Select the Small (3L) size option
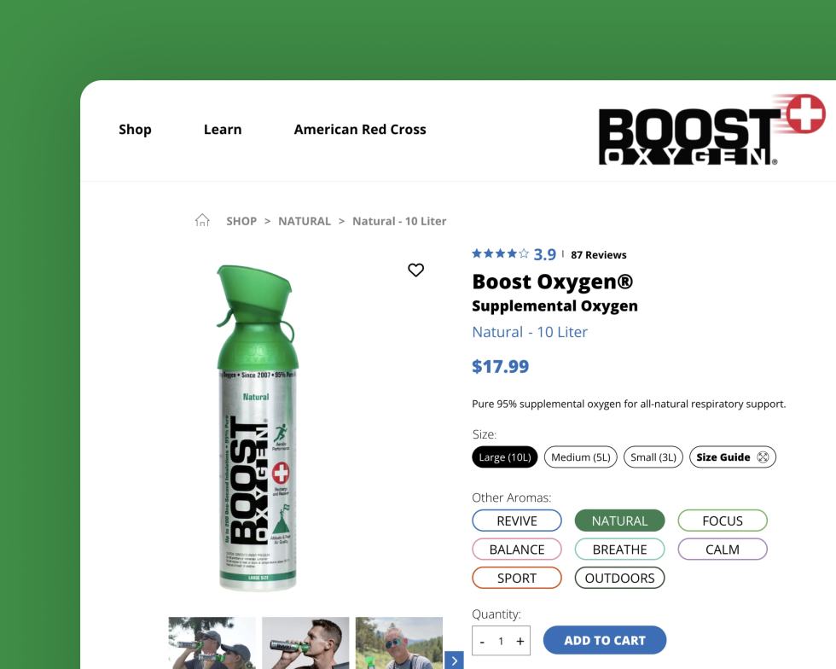This screenshot has width=836, height=669. [x=653, y=457]
